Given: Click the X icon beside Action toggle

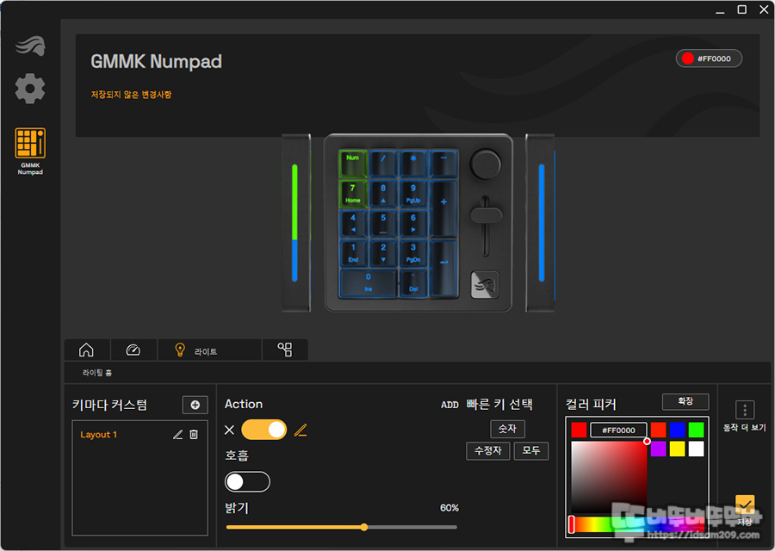Looking at the screenshot, I should (229, 430).
